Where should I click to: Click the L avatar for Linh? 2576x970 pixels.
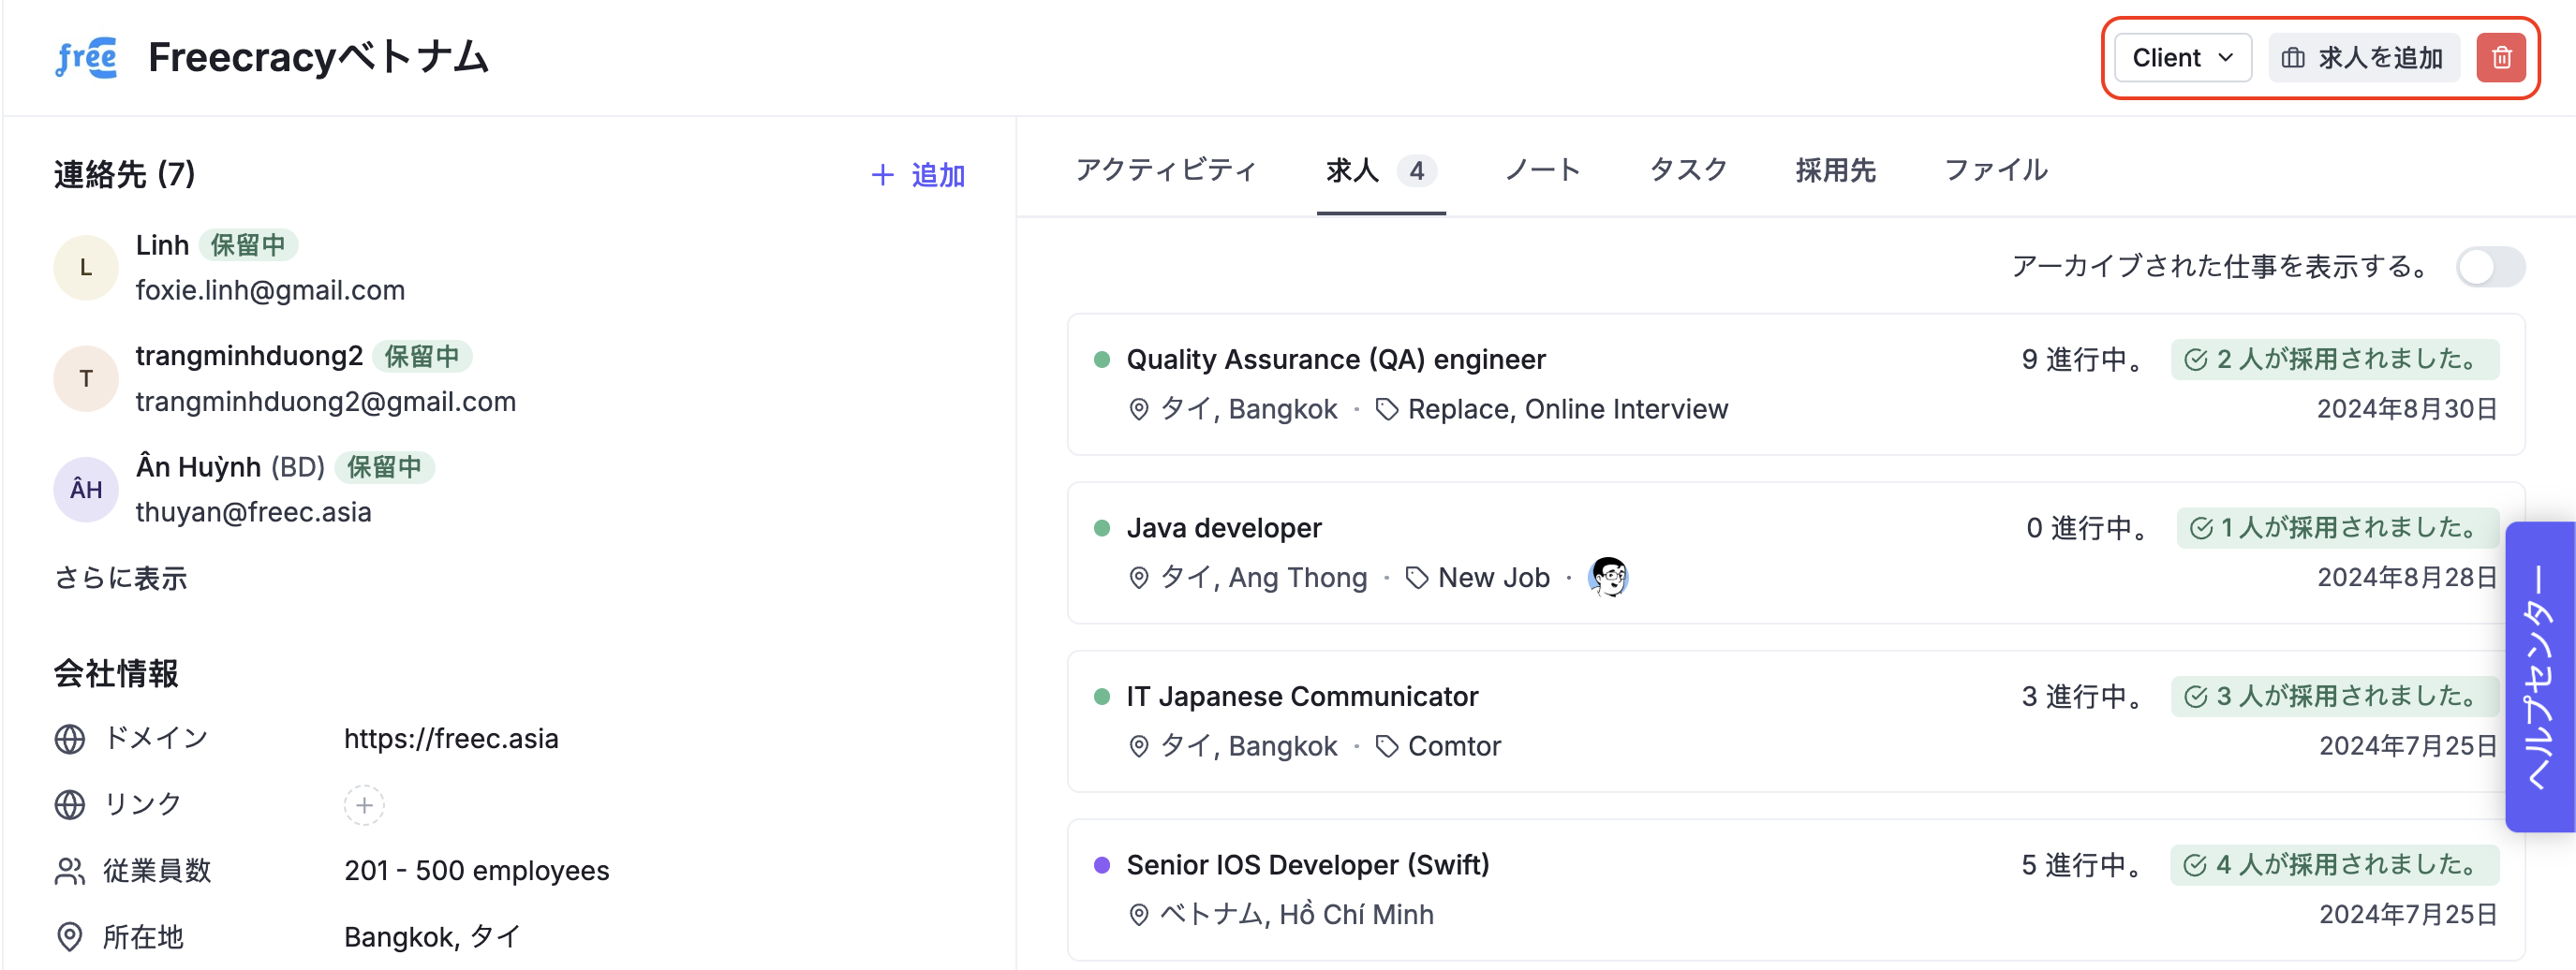tap(86, 267)
